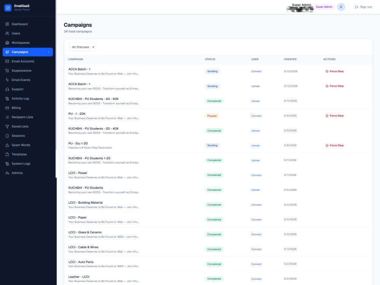Force Stop ACCA Batch - 1 campaign by Usman
The image size is (380, 285).
334,86
